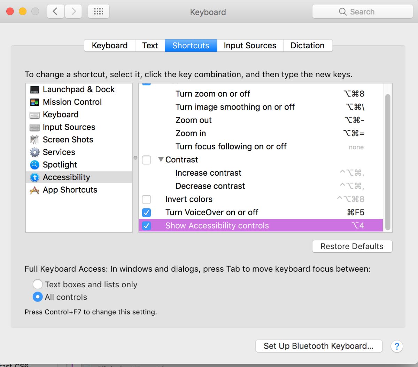
Task: Select Services category
Action: [79, 152]
